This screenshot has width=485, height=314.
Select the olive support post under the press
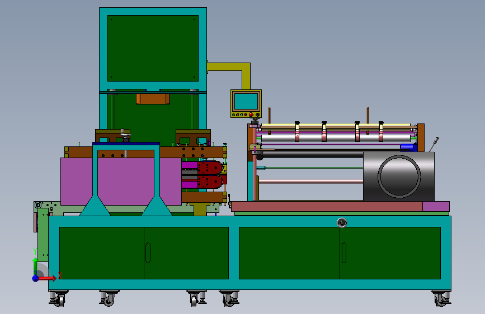point(200,209)
